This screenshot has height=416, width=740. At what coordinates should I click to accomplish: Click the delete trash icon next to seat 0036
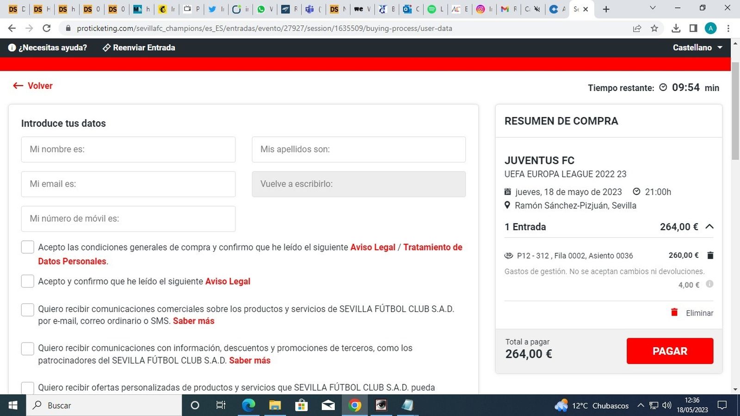pos(710,255)
